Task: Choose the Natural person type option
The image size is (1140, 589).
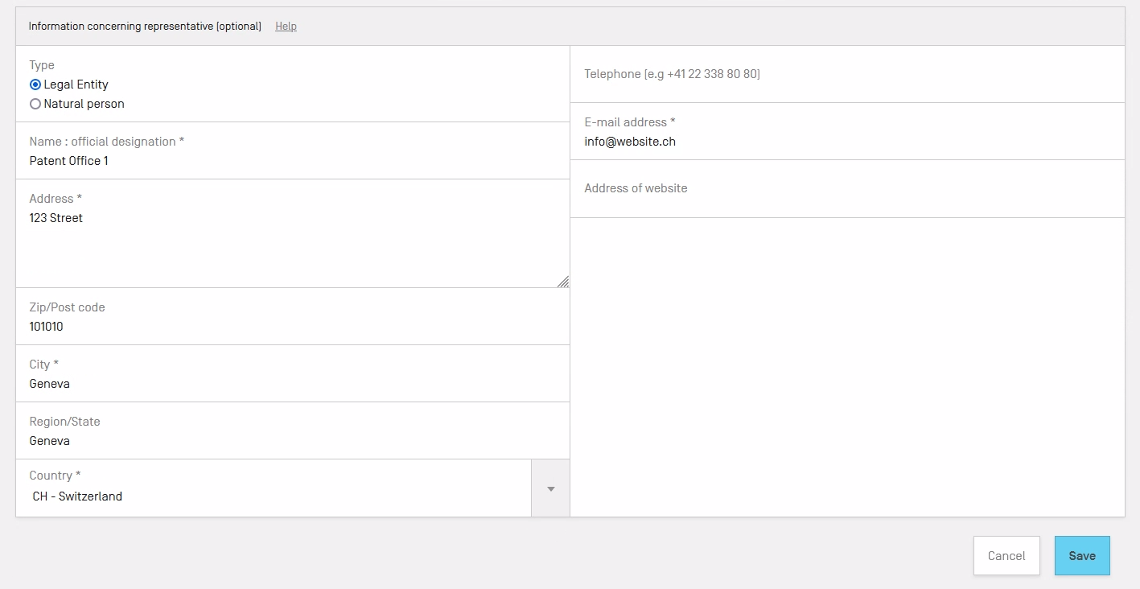Action: coord(35,104)
